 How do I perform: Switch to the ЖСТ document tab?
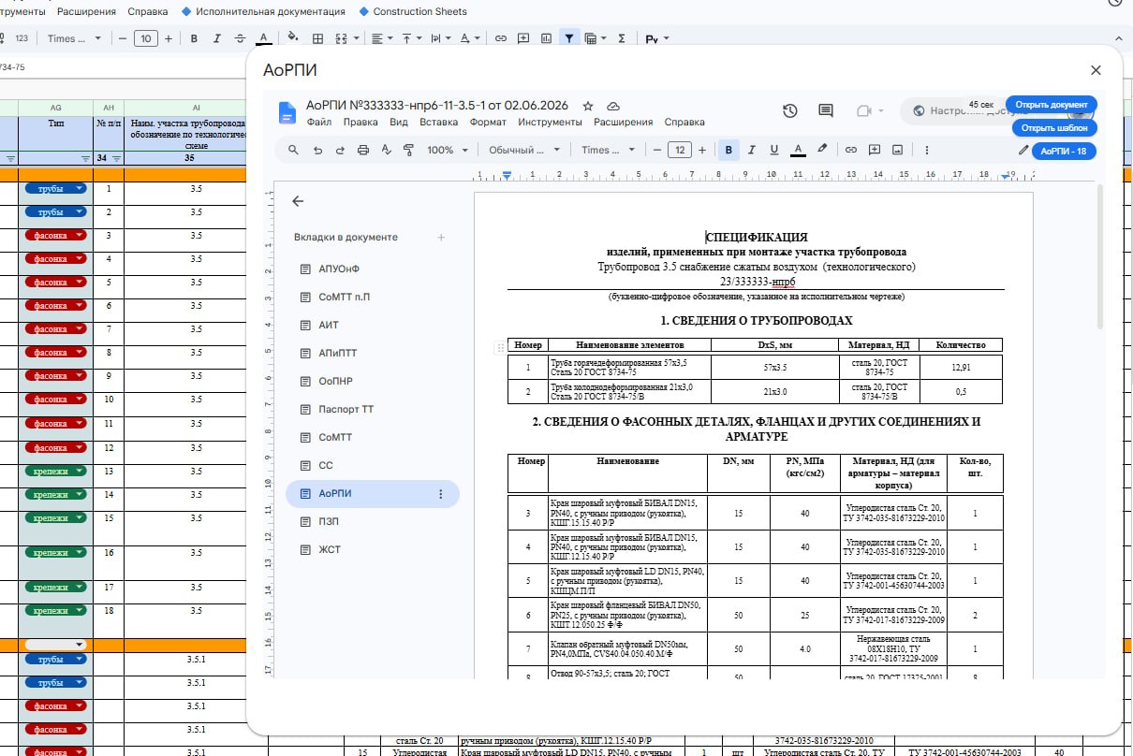click(x=330, y=550)
